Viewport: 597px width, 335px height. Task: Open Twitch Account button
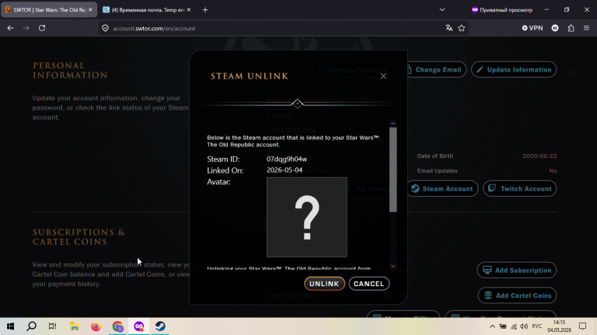tap(520, 188)
